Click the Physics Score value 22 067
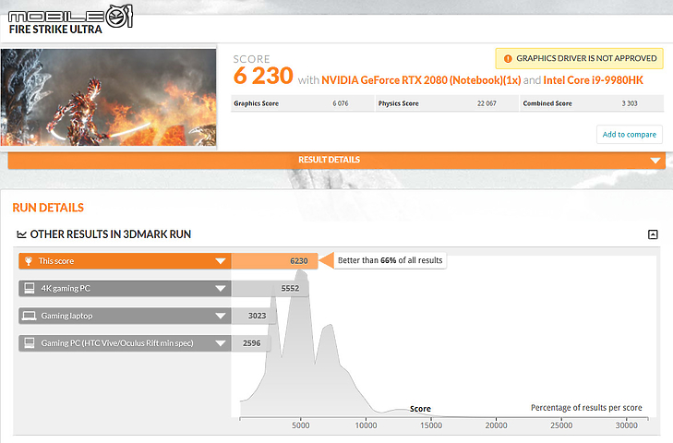The width and height of the screenshot is (673, 443). pyautogui.click(x=487, y=103)
